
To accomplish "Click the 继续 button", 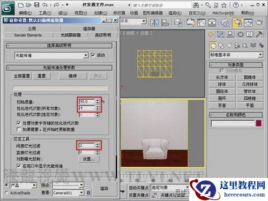I will [73, 76].
